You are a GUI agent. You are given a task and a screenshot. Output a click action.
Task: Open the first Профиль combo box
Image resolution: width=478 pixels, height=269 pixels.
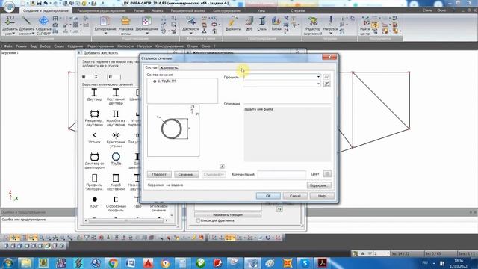click(x=282, y=77)
